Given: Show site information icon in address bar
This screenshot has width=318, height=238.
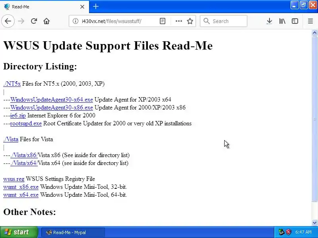Looking at the screenshot, I should 75,21.
